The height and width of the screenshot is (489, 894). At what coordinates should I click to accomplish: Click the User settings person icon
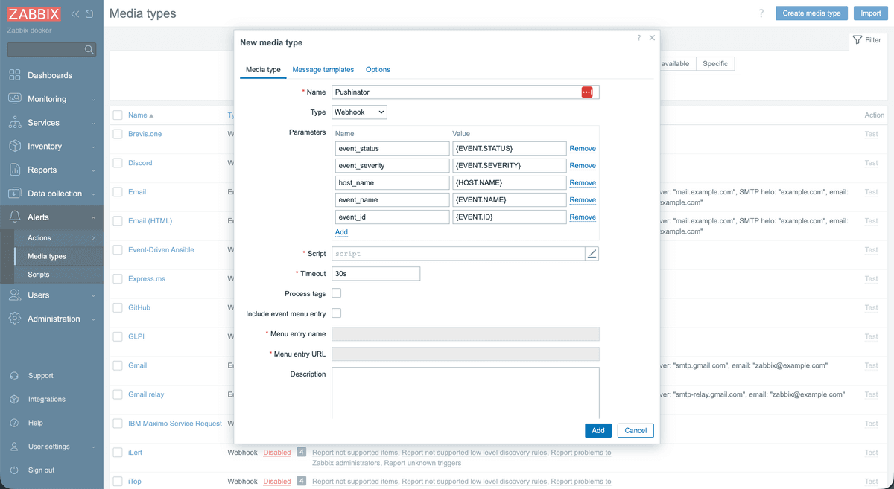point(14,447)
